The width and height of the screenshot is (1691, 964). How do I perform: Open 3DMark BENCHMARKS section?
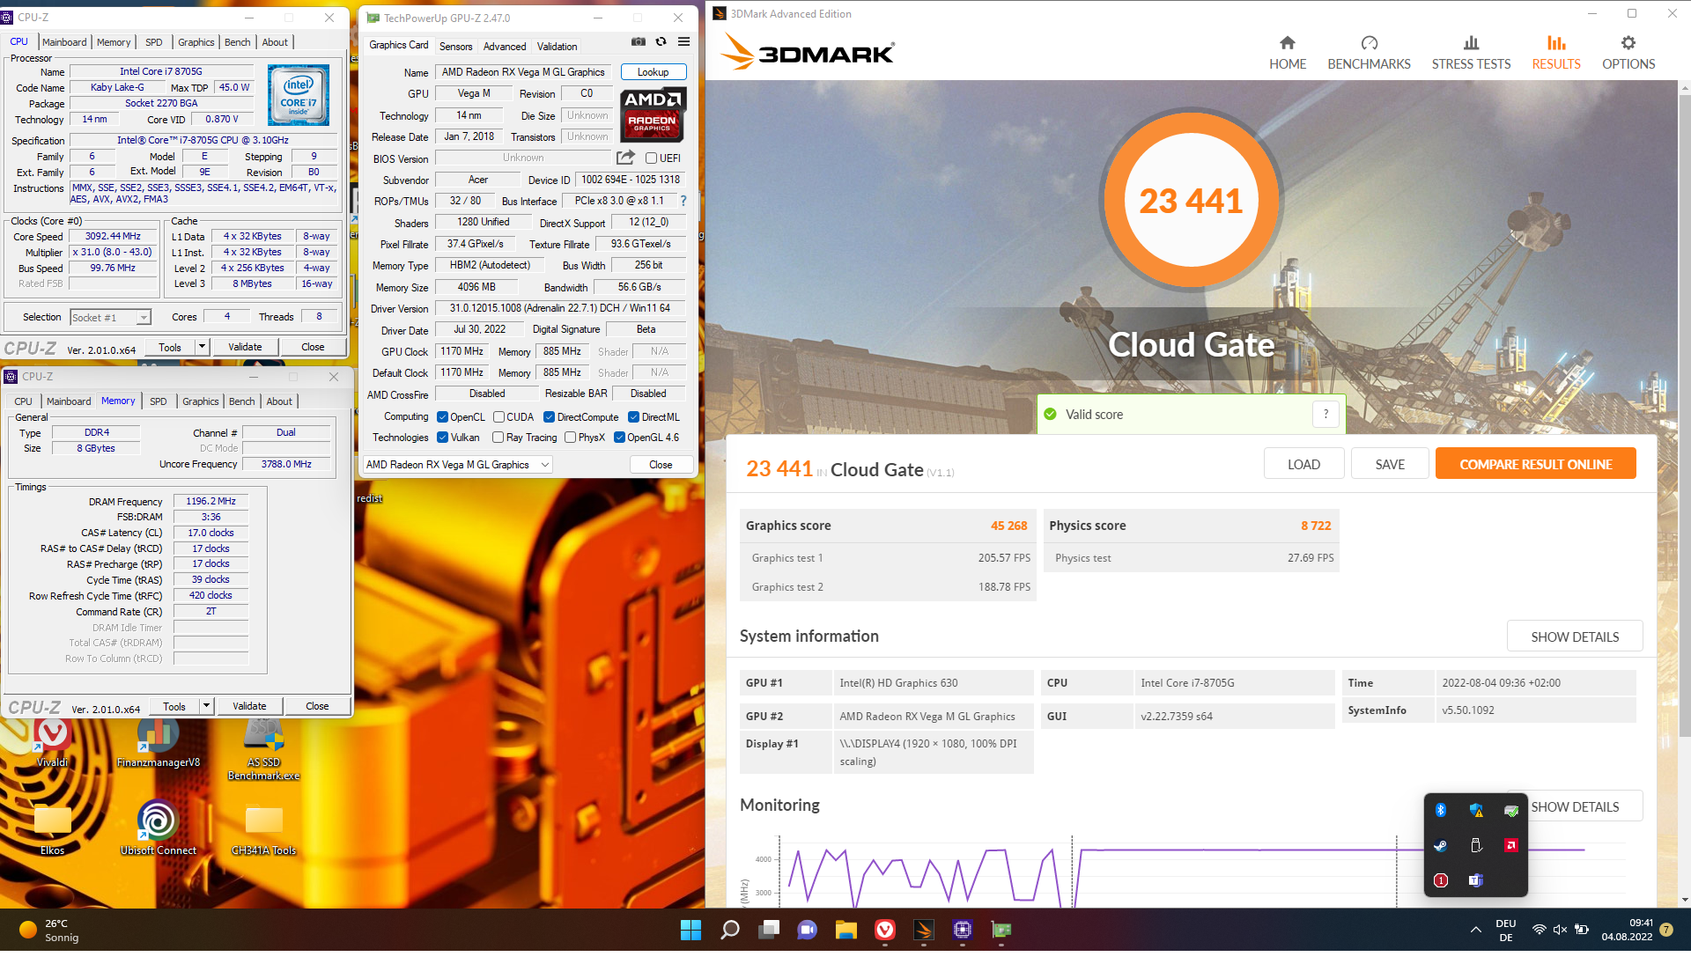[x=1369, y=53]
